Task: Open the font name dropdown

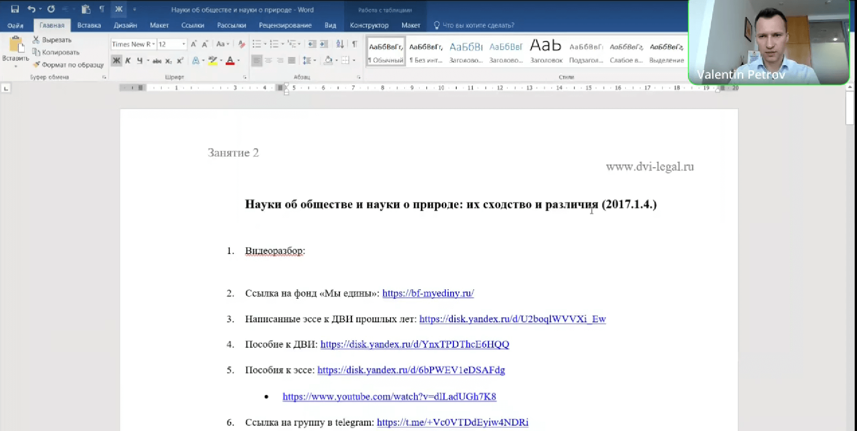Action: tap(154, 44)
